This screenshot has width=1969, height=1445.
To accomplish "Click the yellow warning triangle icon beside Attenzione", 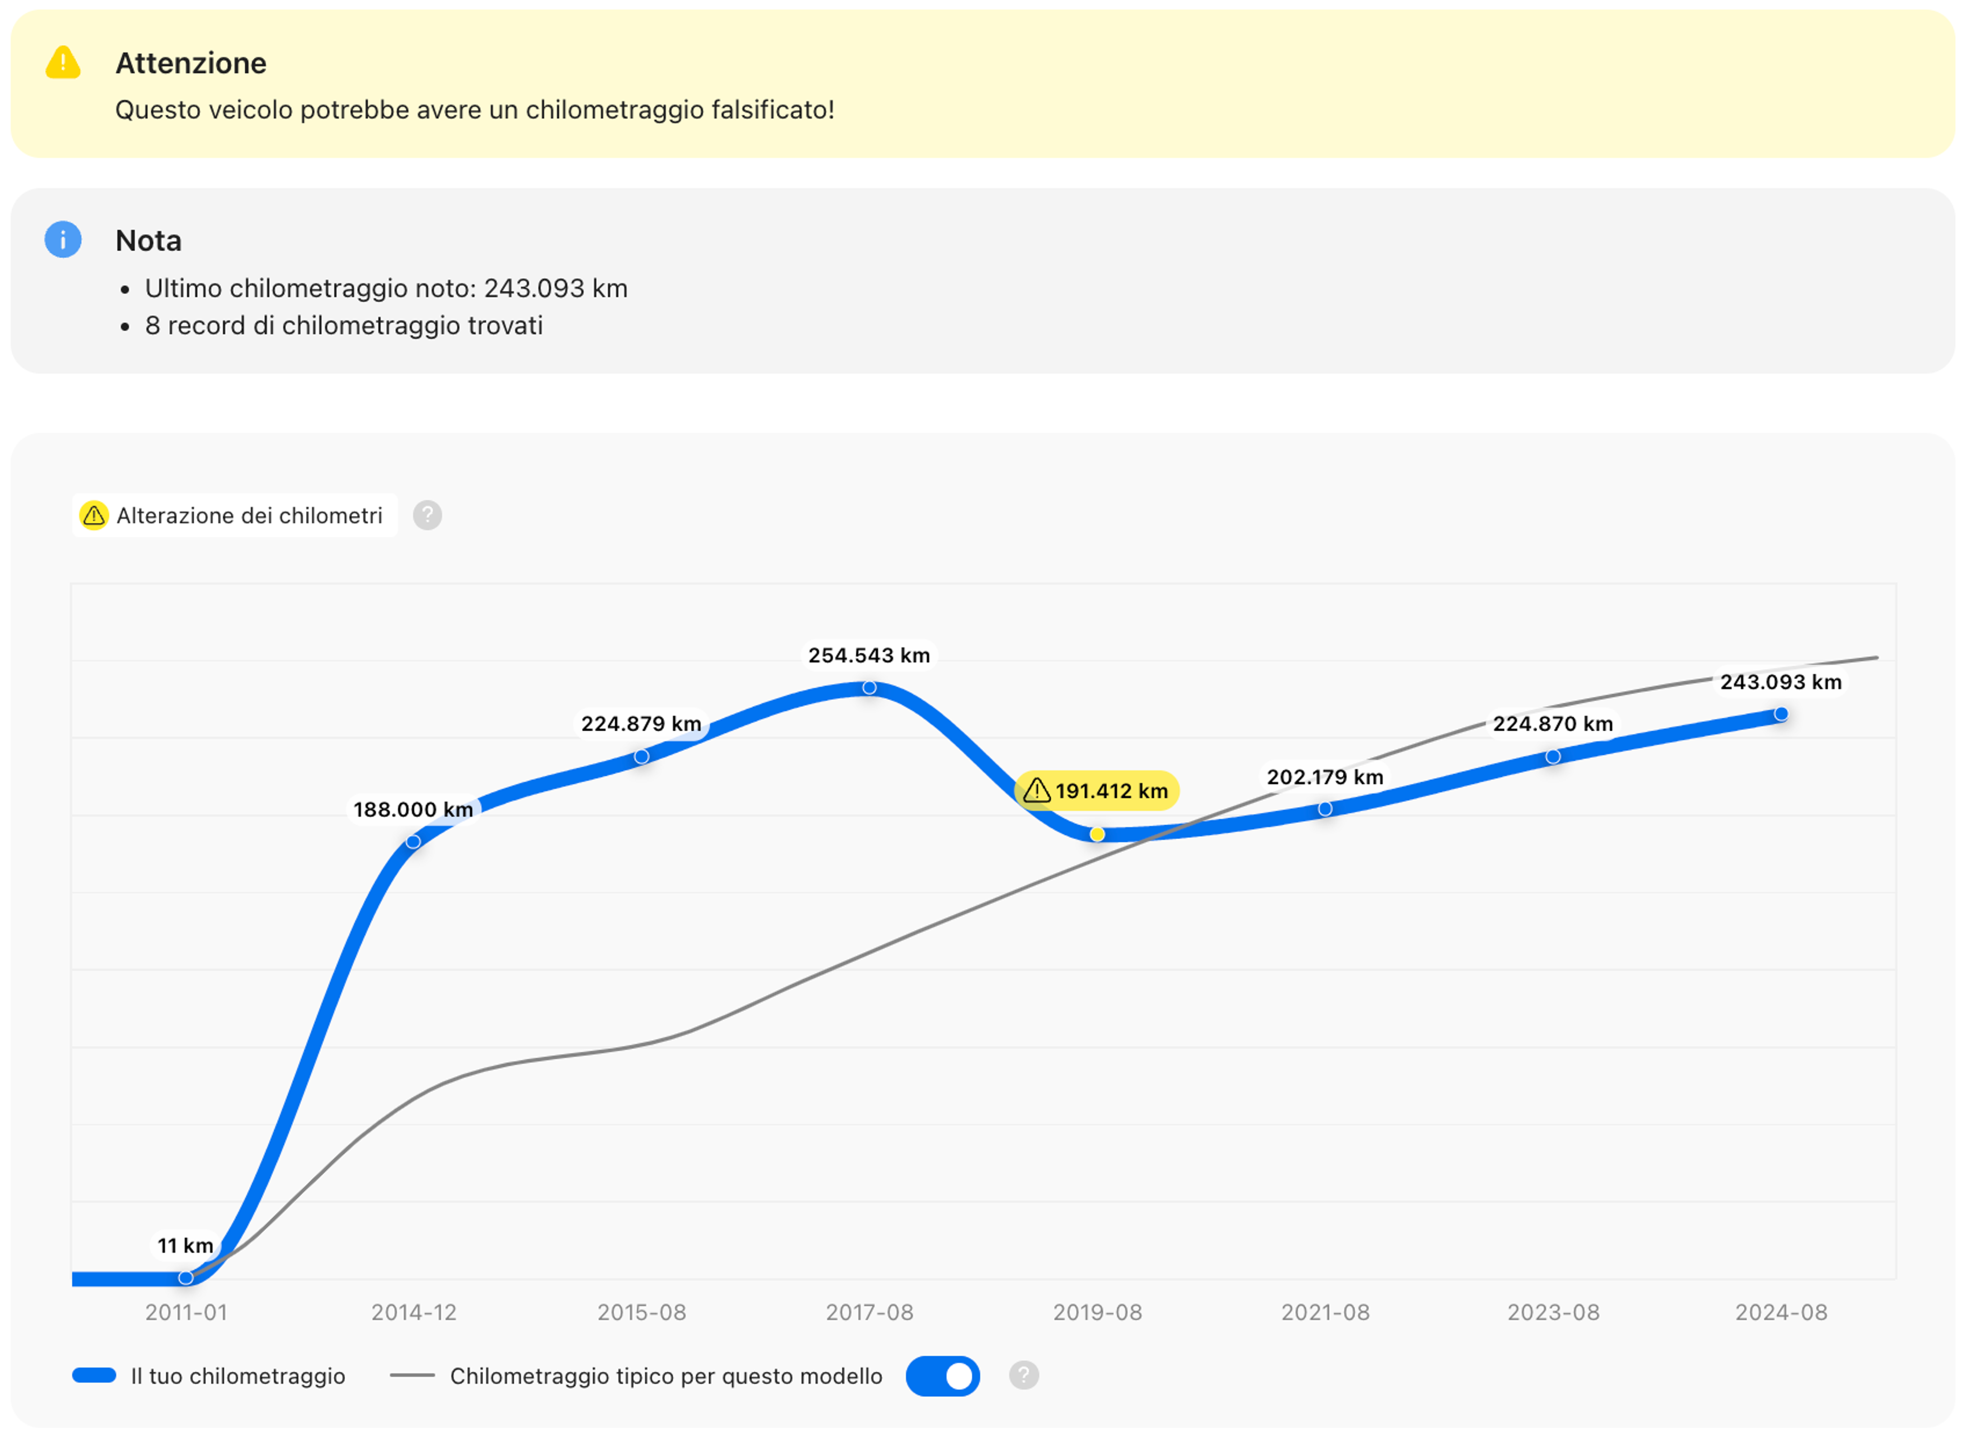I will pyautogui.click(x=63, y=63).
